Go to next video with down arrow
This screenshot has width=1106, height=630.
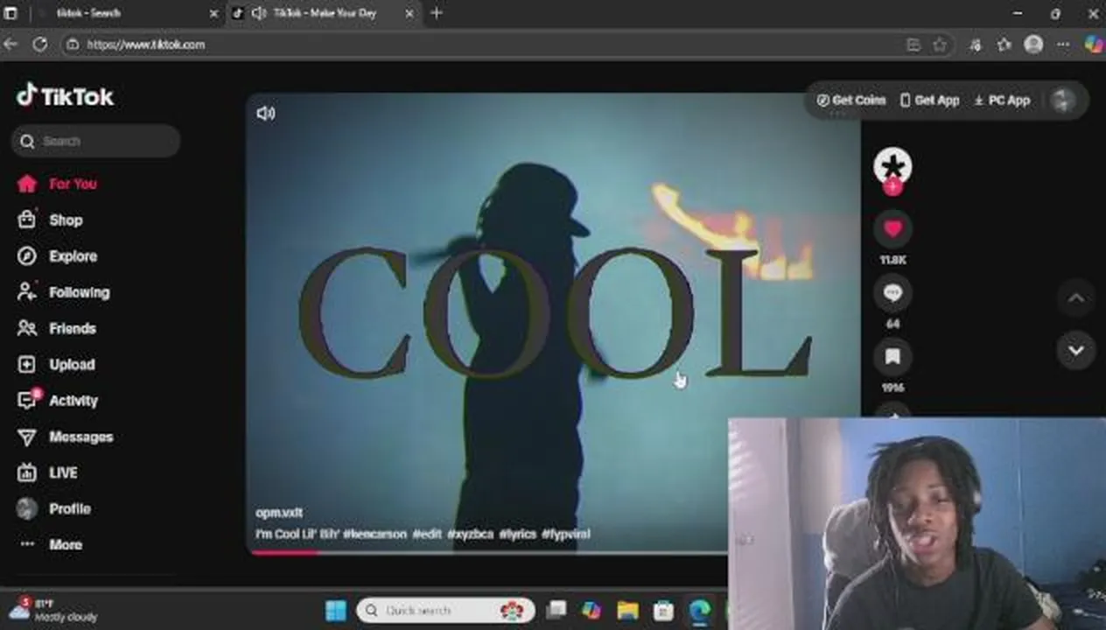point(1075,350)
